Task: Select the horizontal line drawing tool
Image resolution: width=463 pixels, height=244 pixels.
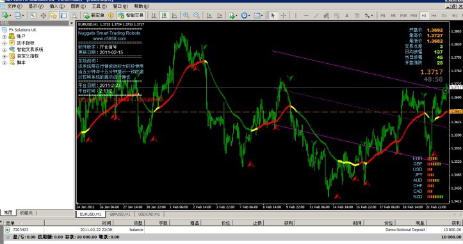Action: click(306, 15)
